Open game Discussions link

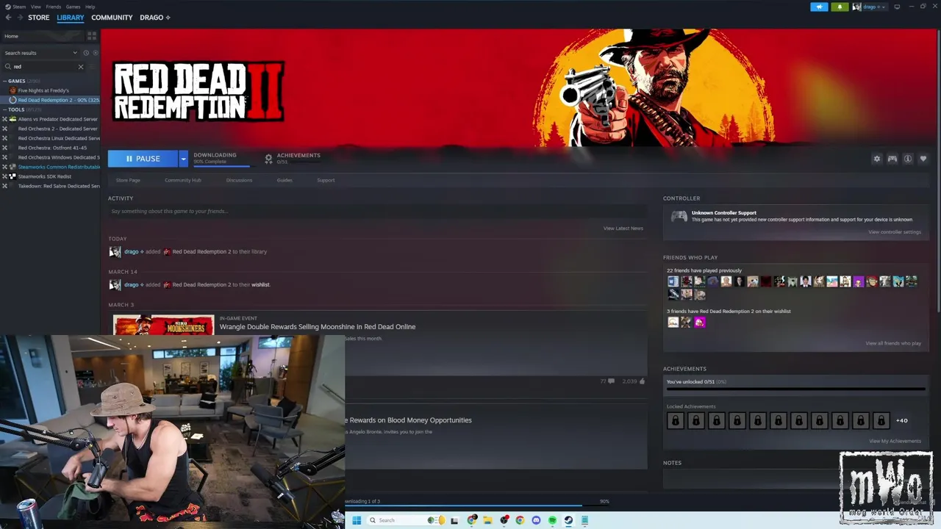click(239, 180)
